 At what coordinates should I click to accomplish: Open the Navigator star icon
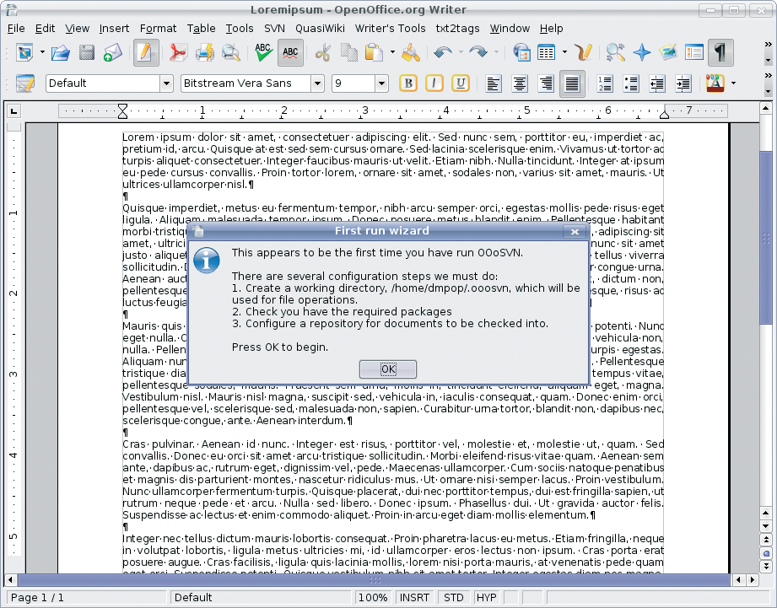(642, 52)
